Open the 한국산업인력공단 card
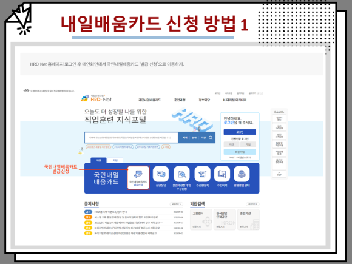352x264 pixels. click(225, 219)
